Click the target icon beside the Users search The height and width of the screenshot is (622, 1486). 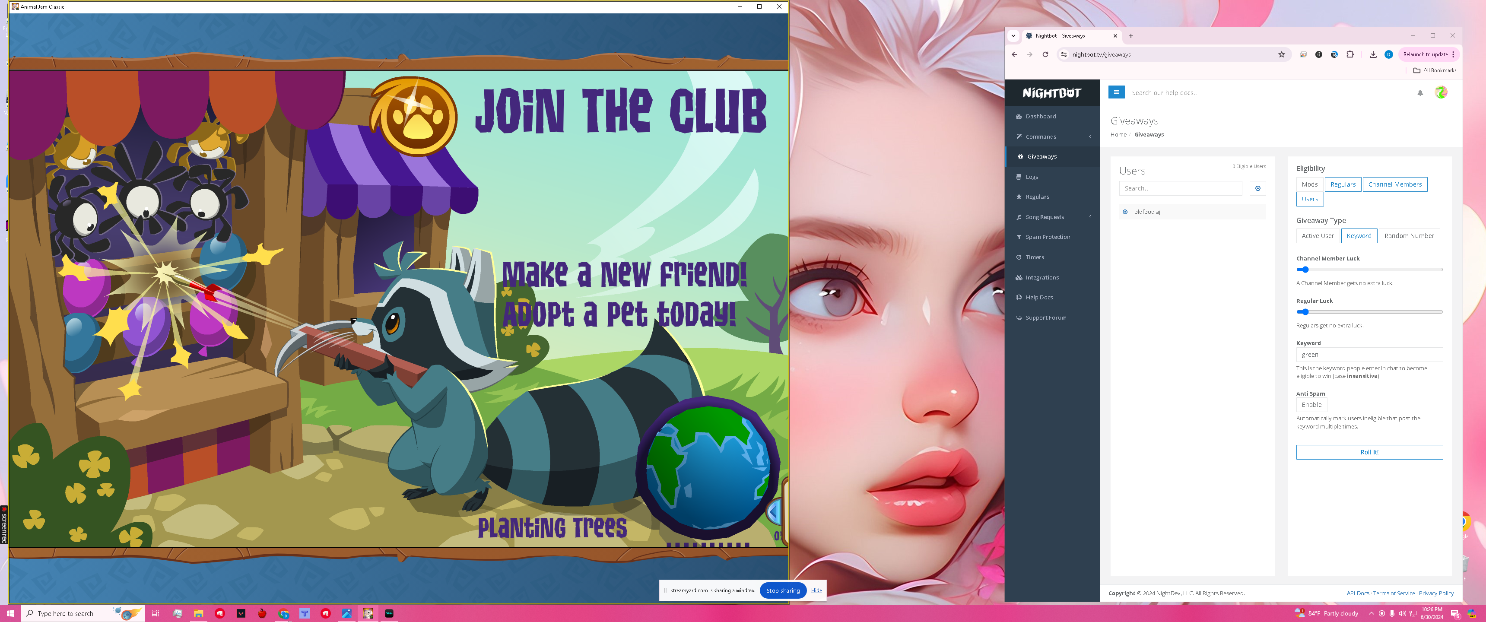point(1257,189)
